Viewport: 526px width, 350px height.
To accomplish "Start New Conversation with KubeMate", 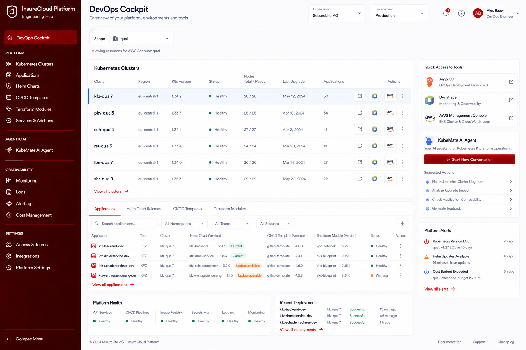I will 469,160.
